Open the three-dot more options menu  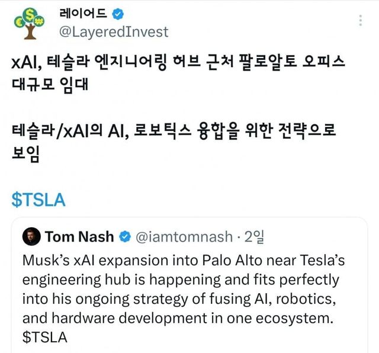pos(361,21)
